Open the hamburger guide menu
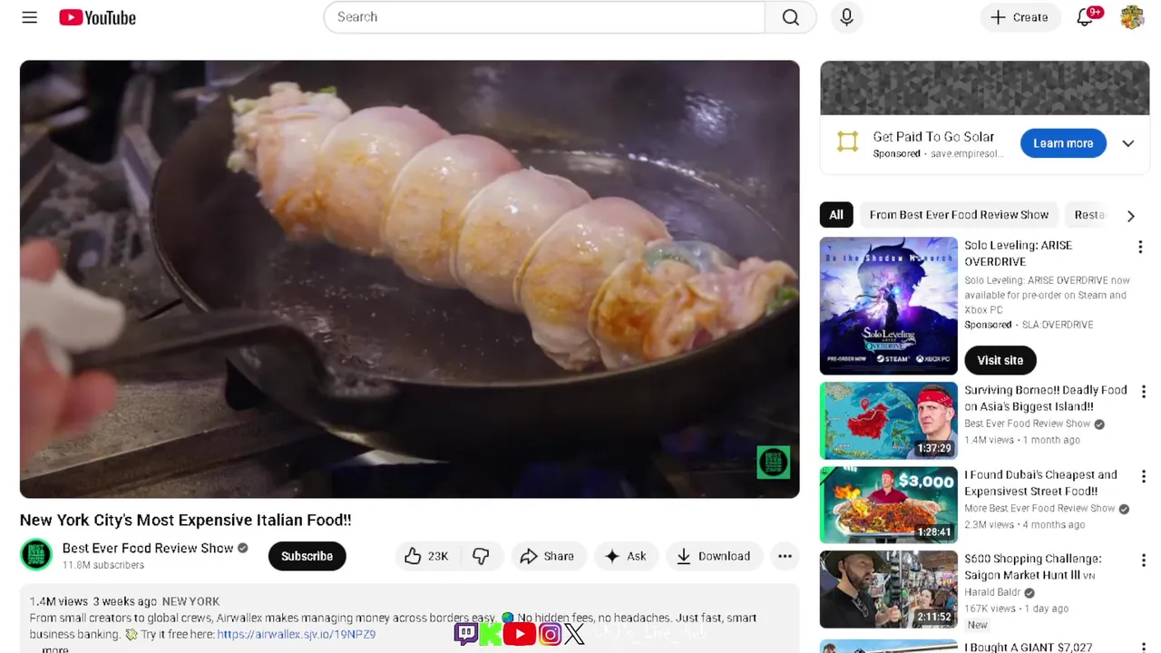The image size is (1161, 653). (x=30, y=17)
